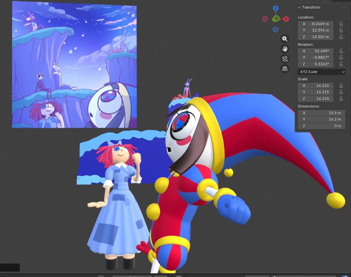Viewport: 351px width, 277px height.
Task: Click the Scale Z field 16.215
Action: point(315,99)
